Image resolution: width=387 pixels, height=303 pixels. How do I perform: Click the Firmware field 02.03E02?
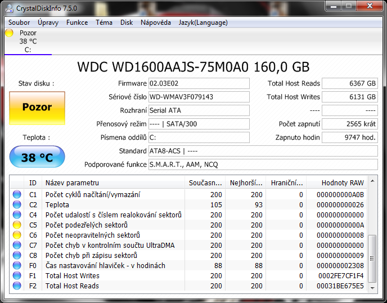pos(199,83)
